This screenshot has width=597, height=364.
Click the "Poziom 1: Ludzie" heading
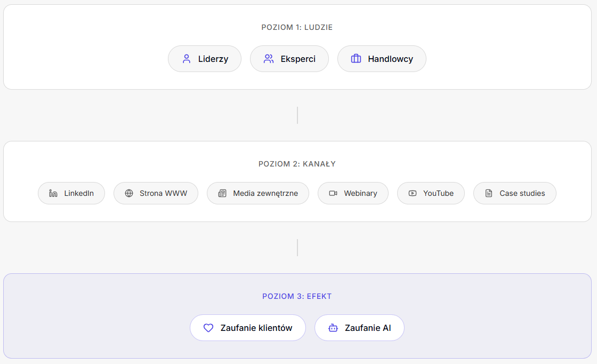click(297, 27)
